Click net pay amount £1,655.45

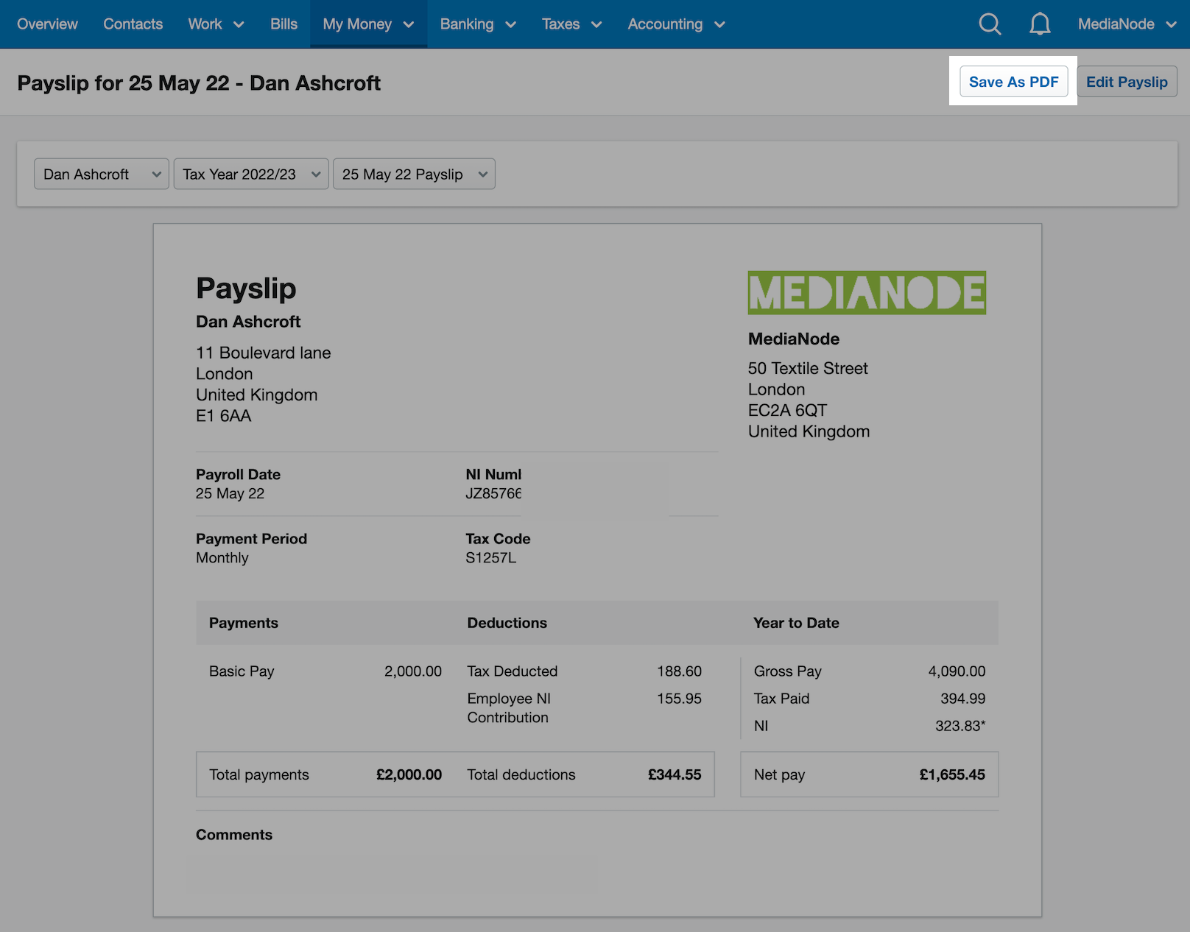coord(952,774)
